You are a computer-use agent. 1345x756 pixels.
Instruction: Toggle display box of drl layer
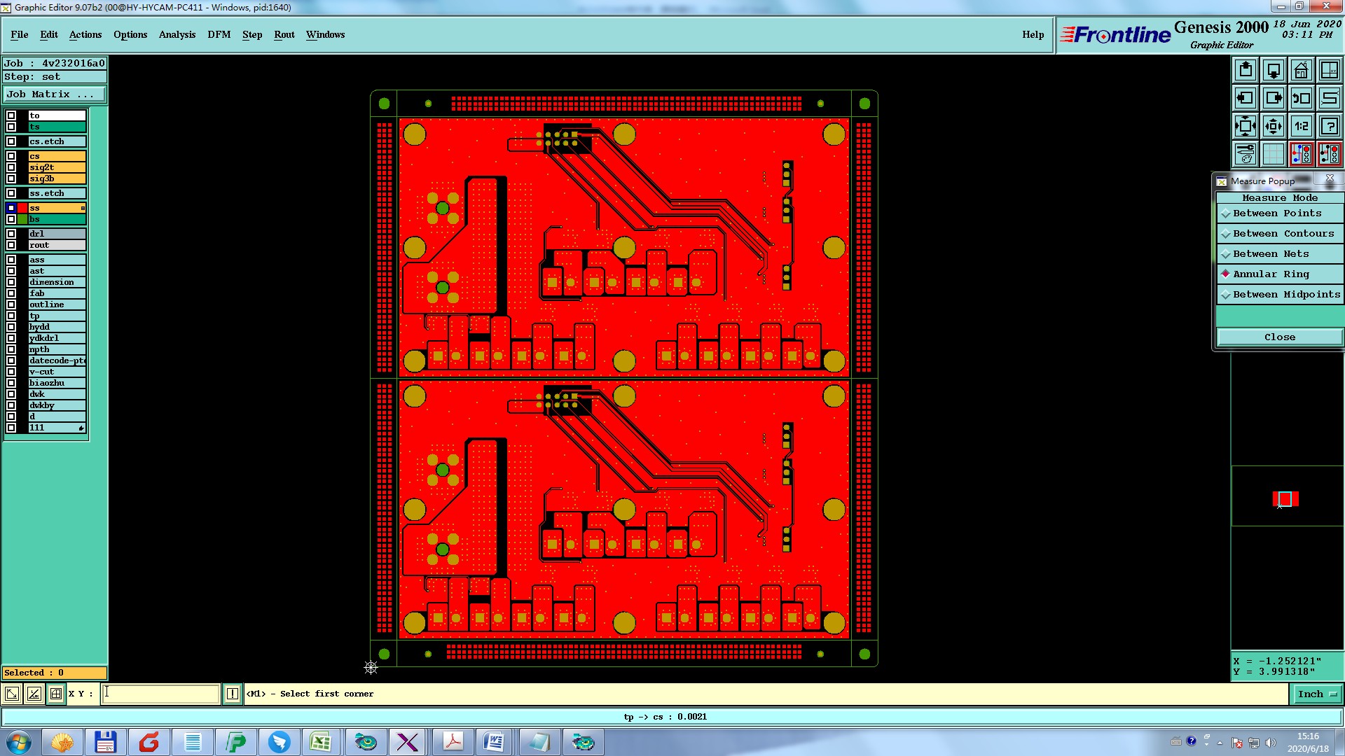11,234
